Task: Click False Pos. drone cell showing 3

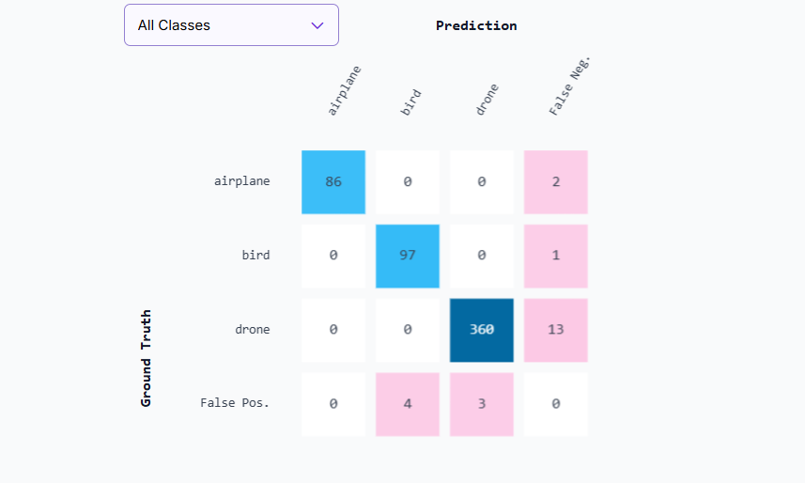Action: point(482,404)
